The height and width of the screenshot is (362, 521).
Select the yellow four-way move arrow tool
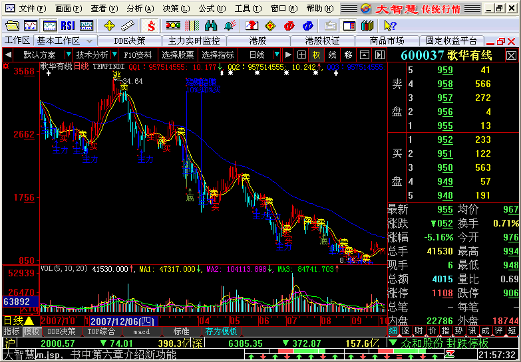pos(109,25)
